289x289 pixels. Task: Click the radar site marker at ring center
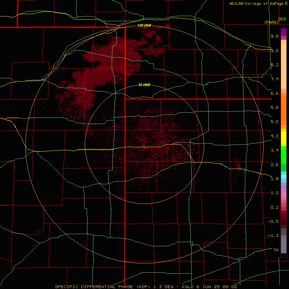pyautogui.click(x=144, y=145)
